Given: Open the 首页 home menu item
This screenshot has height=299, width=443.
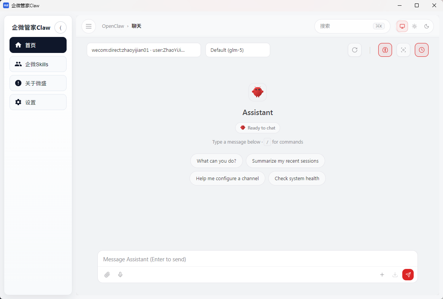Looking at the screenshot, I should (38, 45).
